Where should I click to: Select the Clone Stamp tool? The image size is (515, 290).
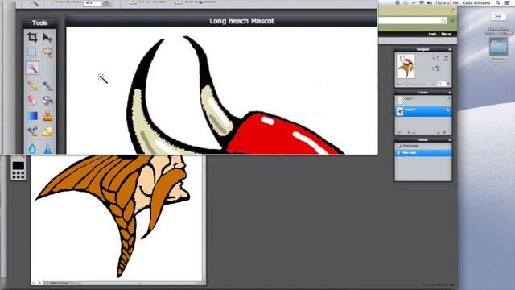tap(47, 116)
